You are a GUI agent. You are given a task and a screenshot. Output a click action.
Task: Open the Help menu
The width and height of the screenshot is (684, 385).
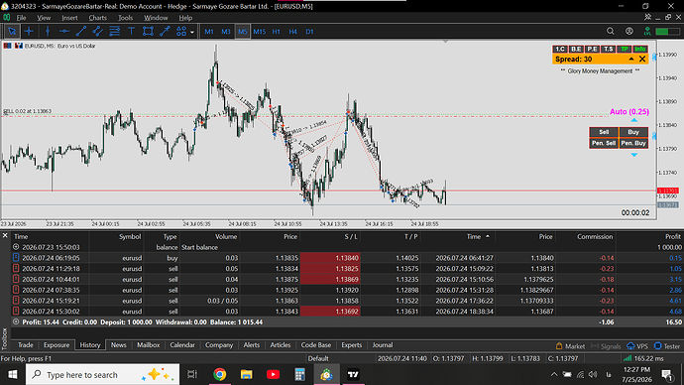[185, 18]
